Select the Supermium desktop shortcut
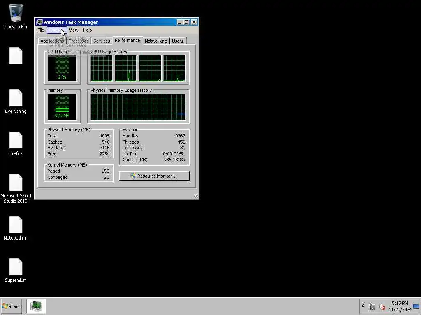 point(16,271)
